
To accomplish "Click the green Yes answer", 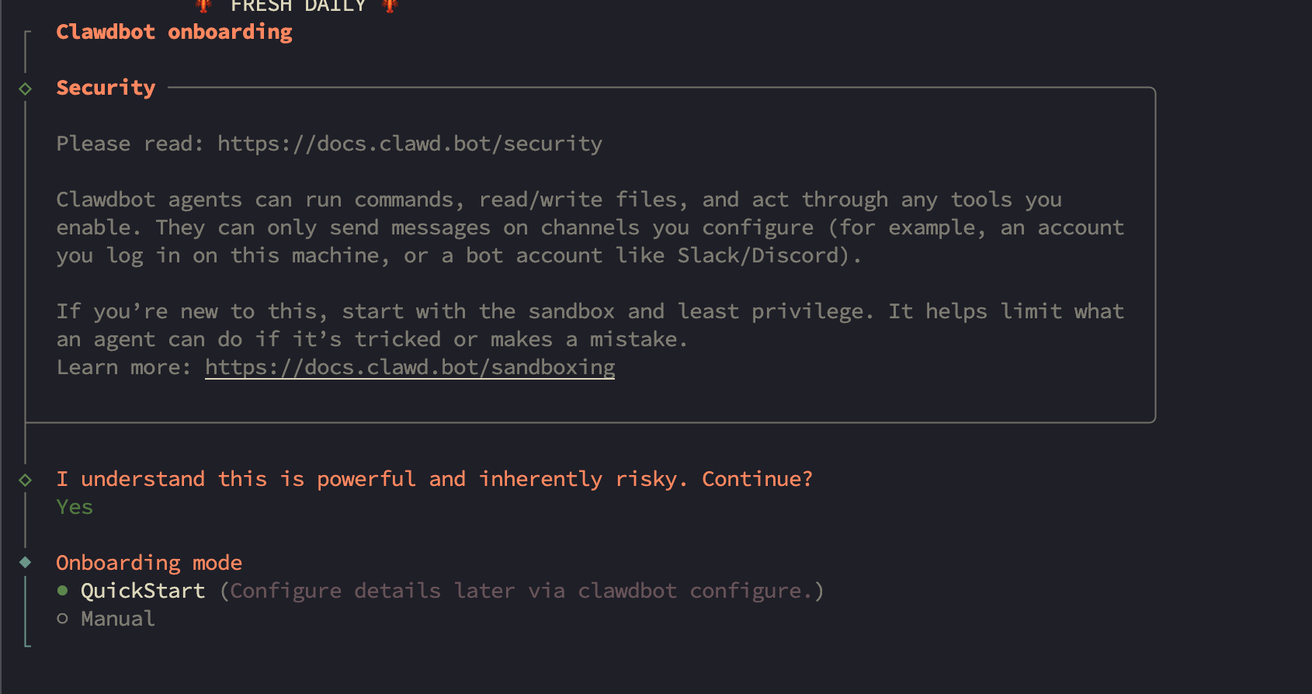I will click(x=75, y=507).
